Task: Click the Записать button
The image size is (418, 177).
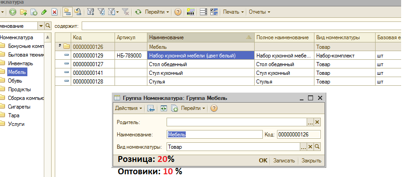Action: coord(284,161)
